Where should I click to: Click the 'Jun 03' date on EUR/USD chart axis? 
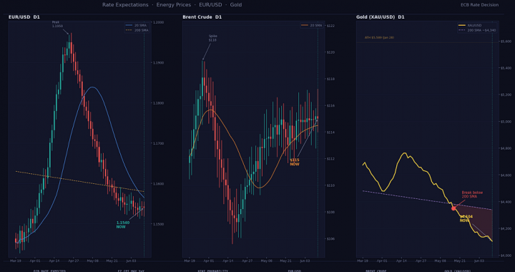131,261
